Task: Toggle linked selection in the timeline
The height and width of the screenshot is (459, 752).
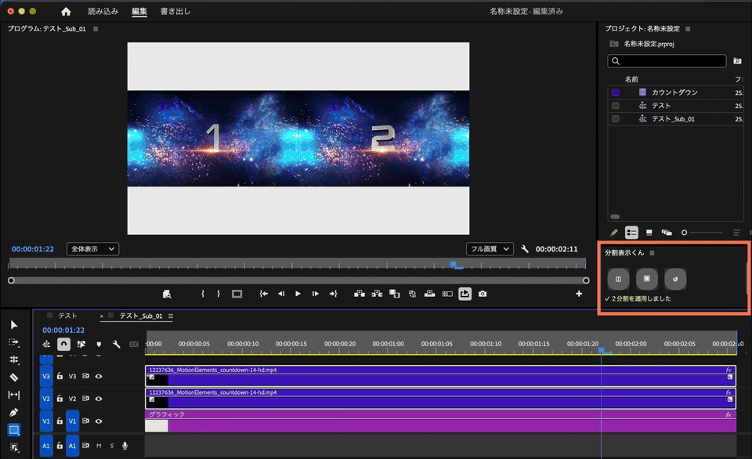Action: point(81,344)
